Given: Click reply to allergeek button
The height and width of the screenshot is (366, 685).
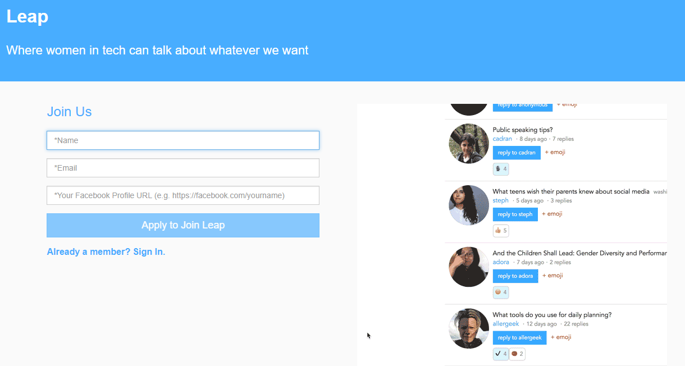Looking at the screenshot, I should [519, 338].
